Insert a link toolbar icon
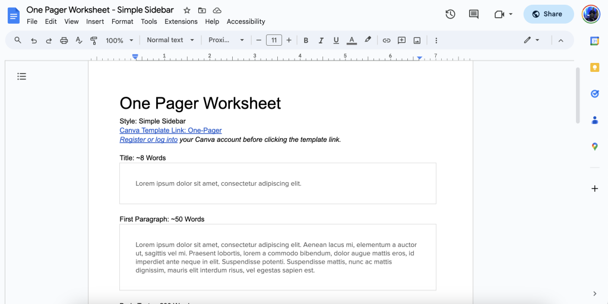This screenshot has height=304, width=608. coord(387,40)
